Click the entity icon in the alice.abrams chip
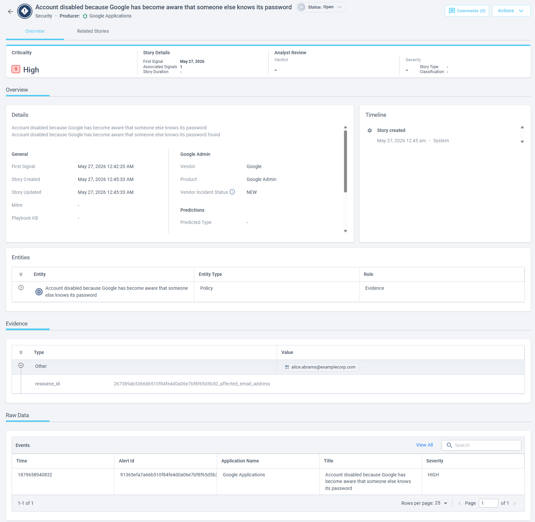The height and width of the screenshot is (522, 535). [x=287, y=367]
